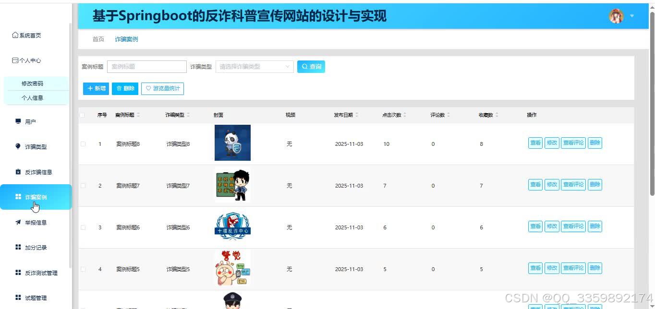Click 查看评论 for 案例标题7
The width and height of the screenshot is (655, 309).
573,184
